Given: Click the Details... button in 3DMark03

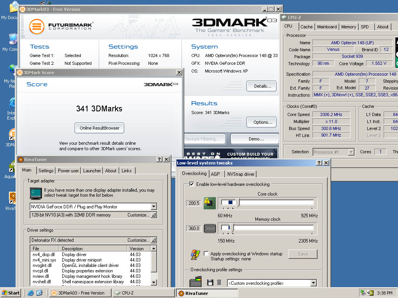Looking at the screenshot, I should [x=262, y=86].
